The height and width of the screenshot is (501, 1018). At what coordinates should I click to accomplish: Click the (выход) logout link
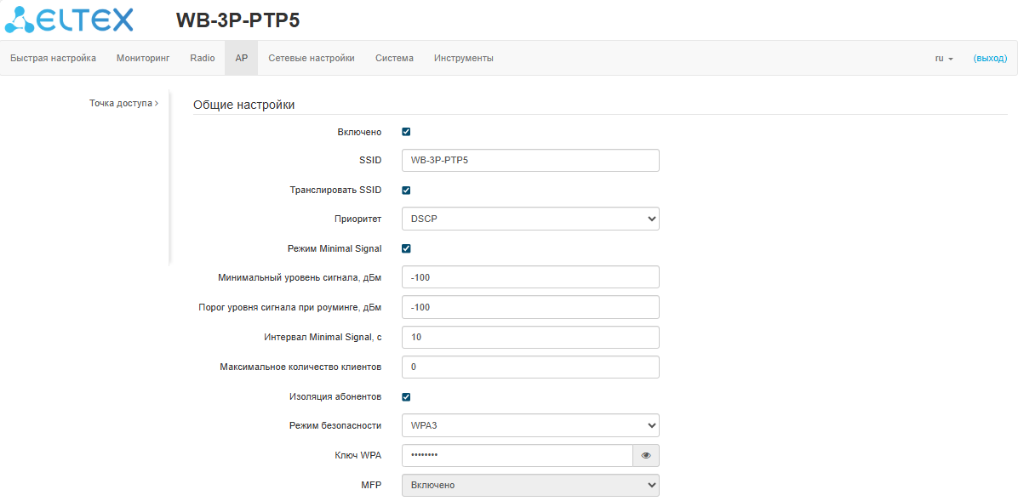pos(990,58)
